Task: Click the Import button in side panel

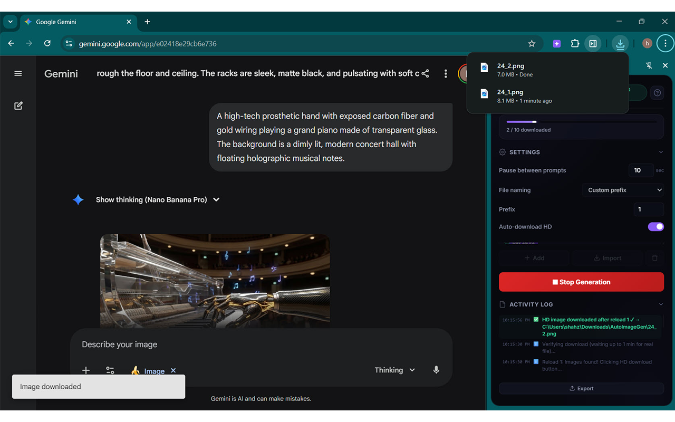Action: [607, 258]
